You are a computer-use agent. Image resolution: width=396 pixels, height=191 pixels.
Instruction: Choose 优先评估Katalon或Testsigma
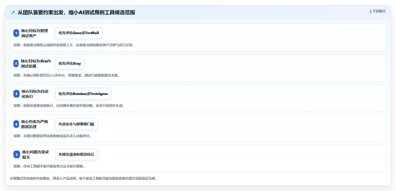coord(83,94)
